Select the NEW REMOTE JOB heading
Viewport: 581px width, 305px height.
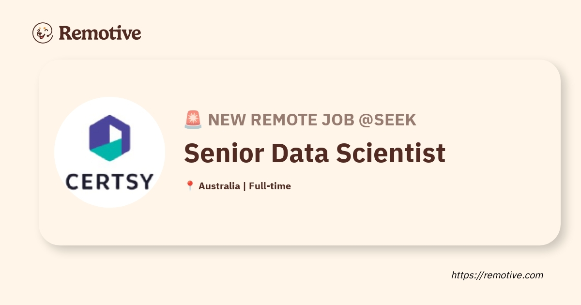coord(281,120)
